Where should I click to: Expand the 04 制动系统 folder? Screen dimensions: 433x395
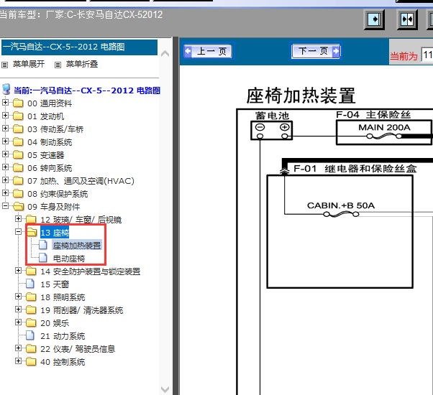(x=5, y=141)
